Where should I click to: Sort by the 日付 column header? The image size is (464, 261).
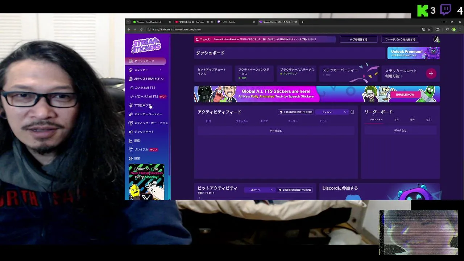pyautogui.click(x=208, y=121)
